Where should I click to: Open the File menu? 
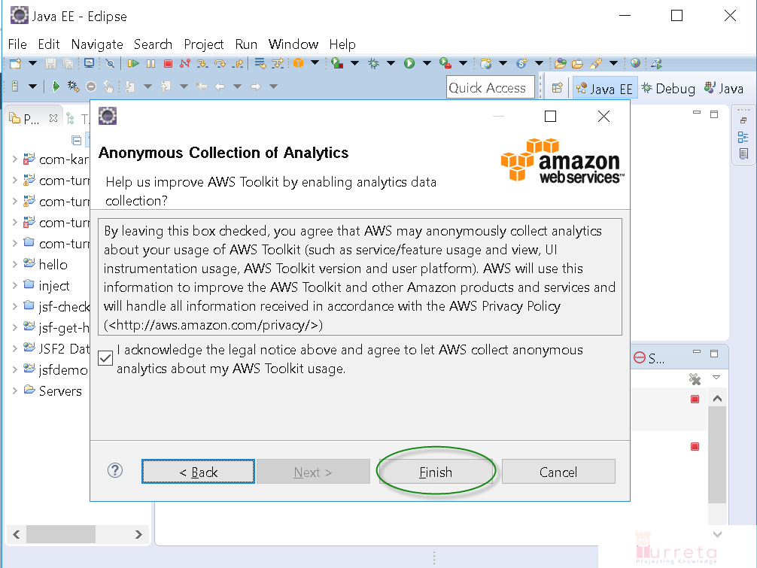point(17,44)
